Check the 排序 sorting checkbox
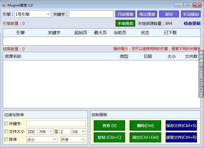Screen dimensions: 204x148 [6, 139]
